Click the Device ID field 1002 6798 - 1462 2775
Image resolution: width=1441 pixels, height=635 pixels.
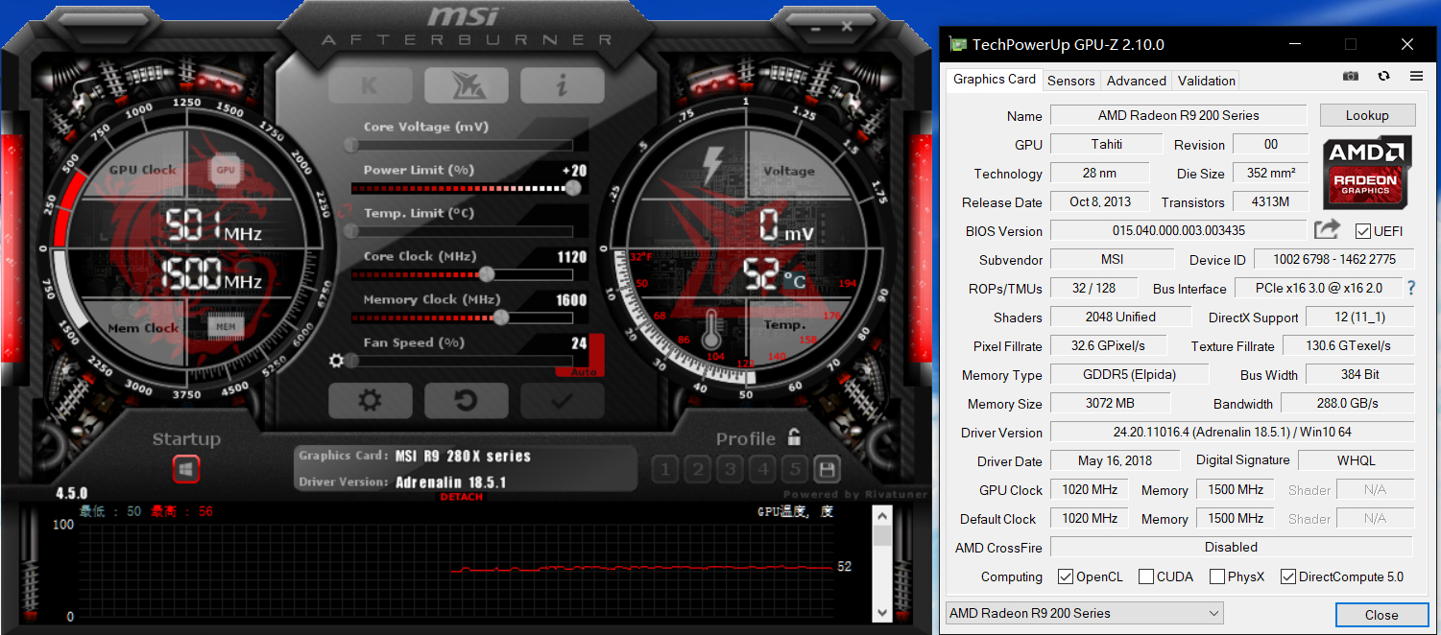tap(1333, 259)
